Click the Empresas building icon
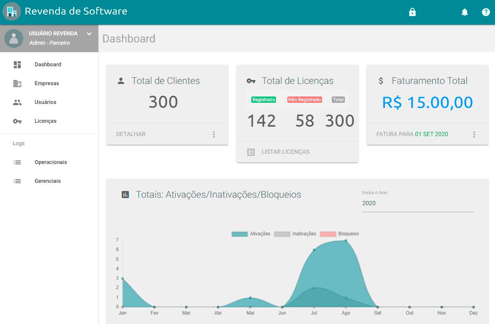The width and height of the screenshot is (495, 324). (17, 84)
